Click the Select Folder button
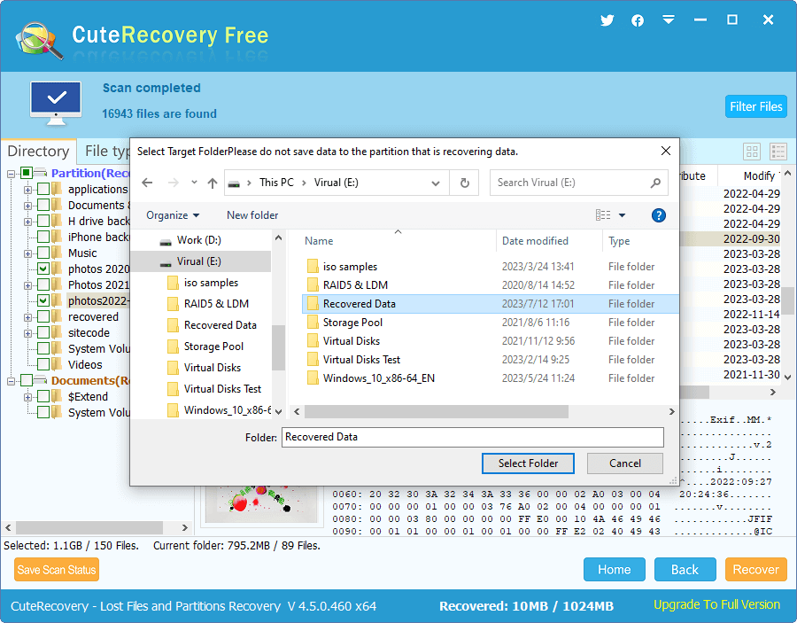Screen dimensions: 797x623 click(x=528, y=463)
